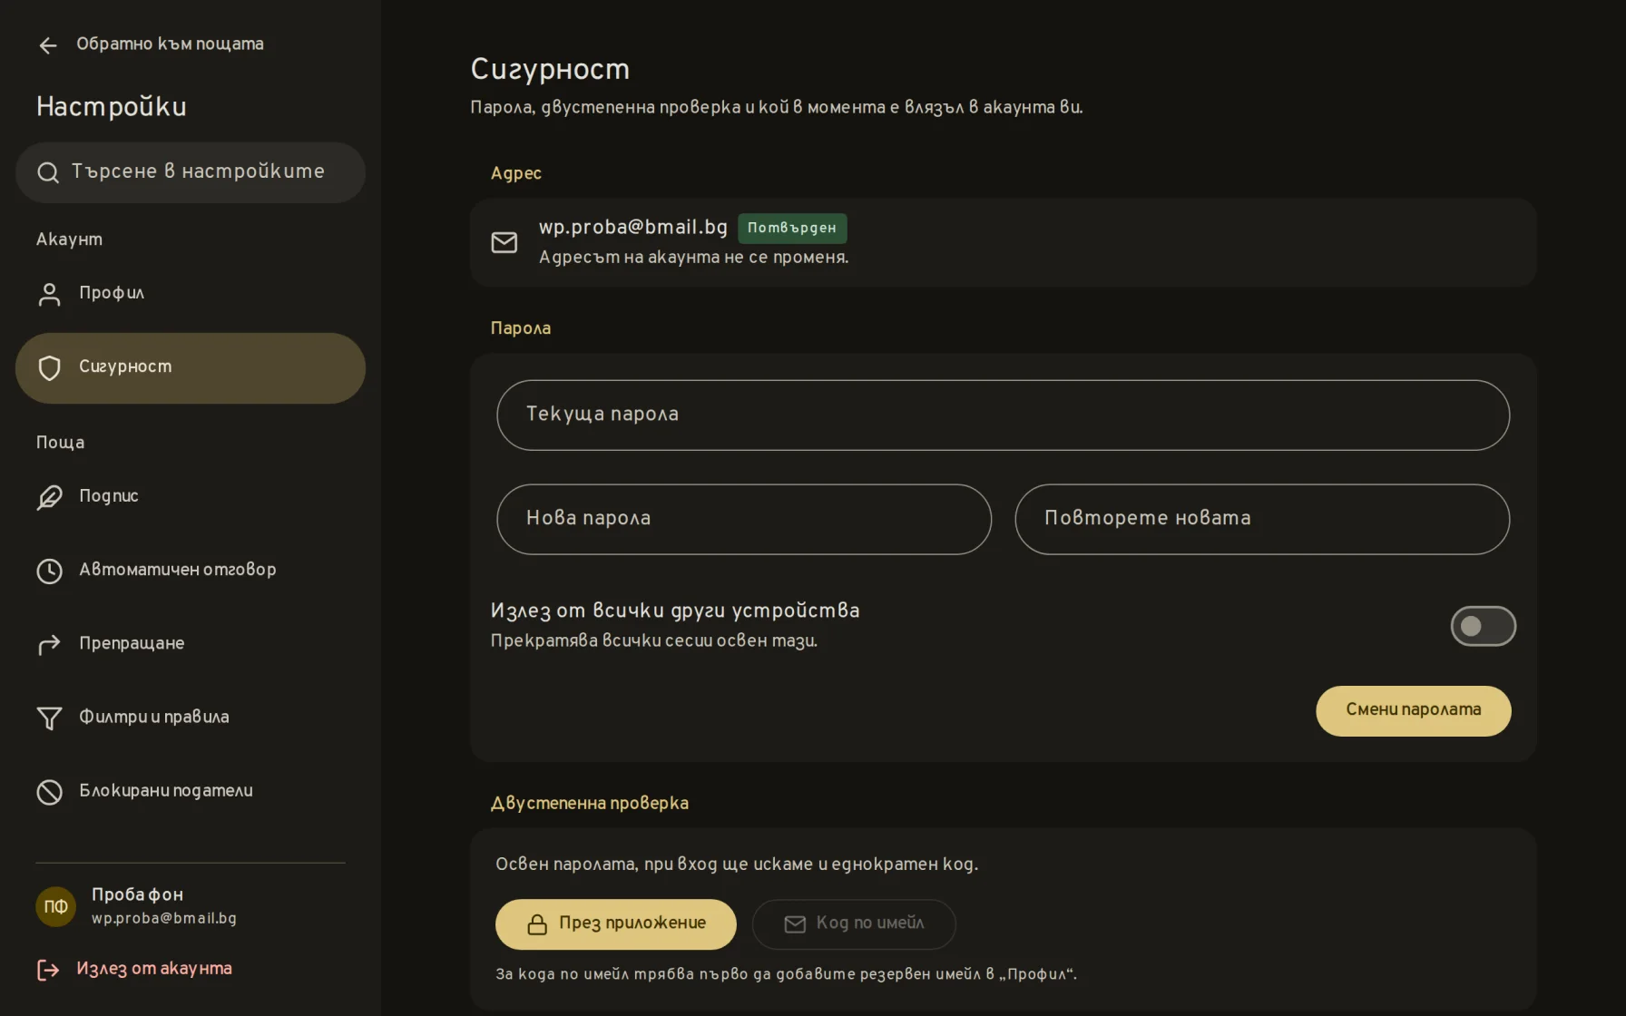The image size is (1626, 1016).
Task: Toggle Излез от всички други устройства switch
Action: pos(1483,626)
